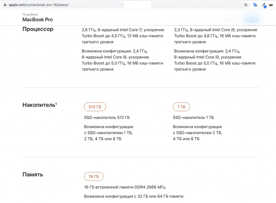Image resolution: width=276 pixels, height=203 pixels.
Task: Switch to the Спецификации tab
Action: click(228, 19)
